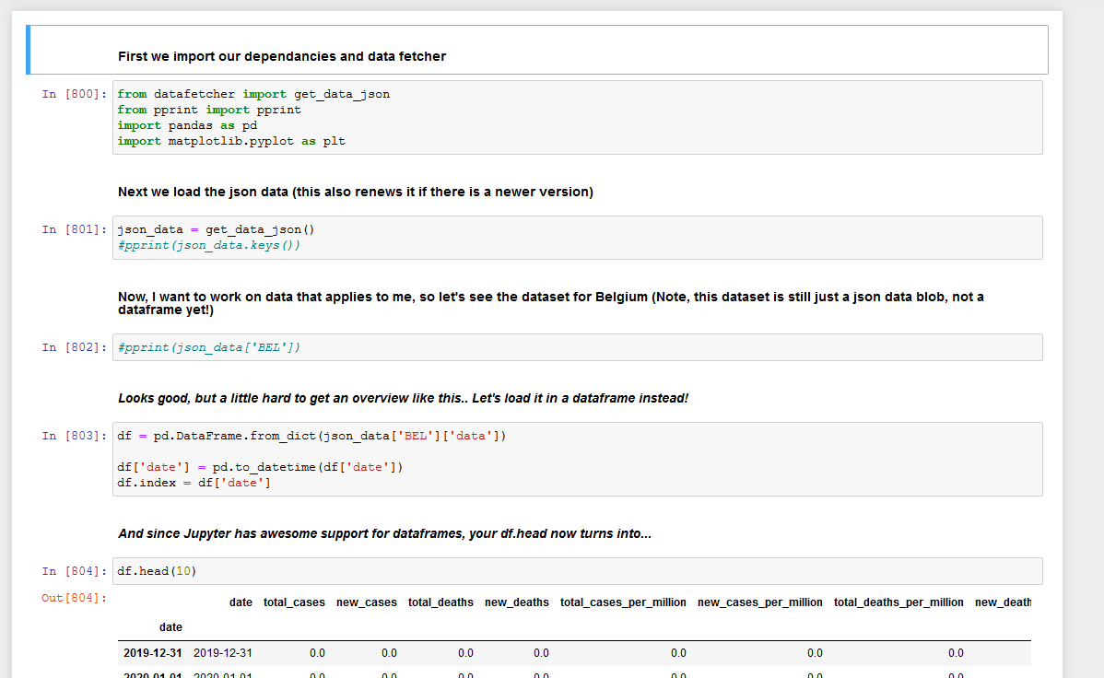Click the 2019-12-31 row index
The height and width of the screenshot is (678, 1104).
point(152,653)
